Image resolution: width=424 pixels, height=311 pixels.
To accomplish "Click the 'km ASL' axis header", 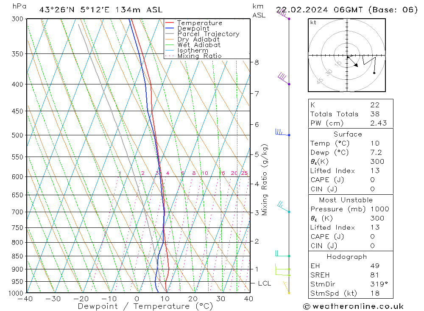I will click(x=259, y=11).
